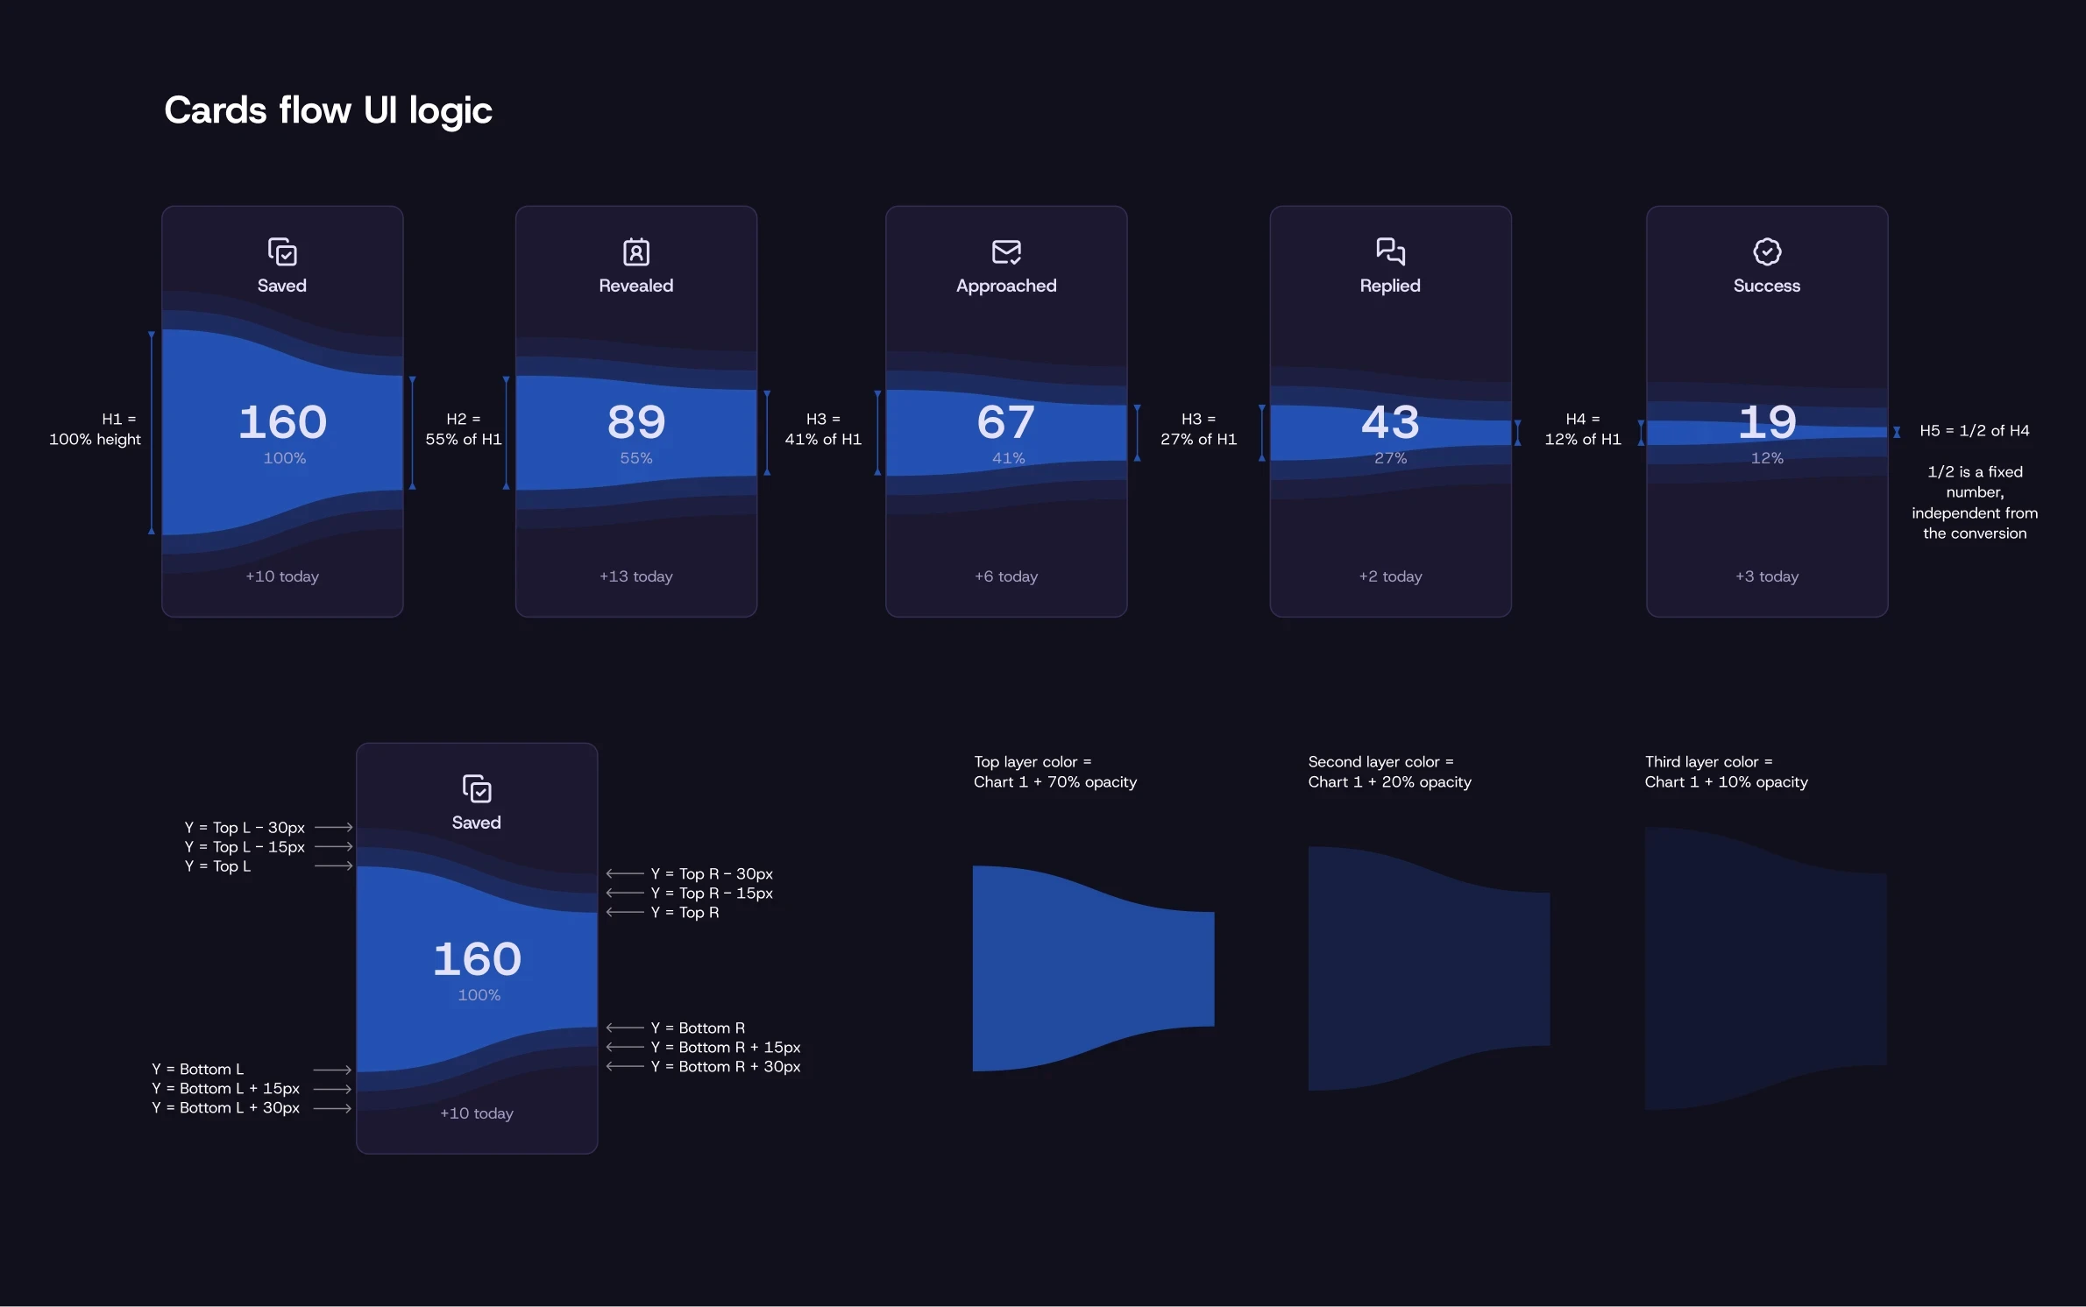Click '+13 today' on the Revealed card
2086x1307 pixels.
coord(636,576)
